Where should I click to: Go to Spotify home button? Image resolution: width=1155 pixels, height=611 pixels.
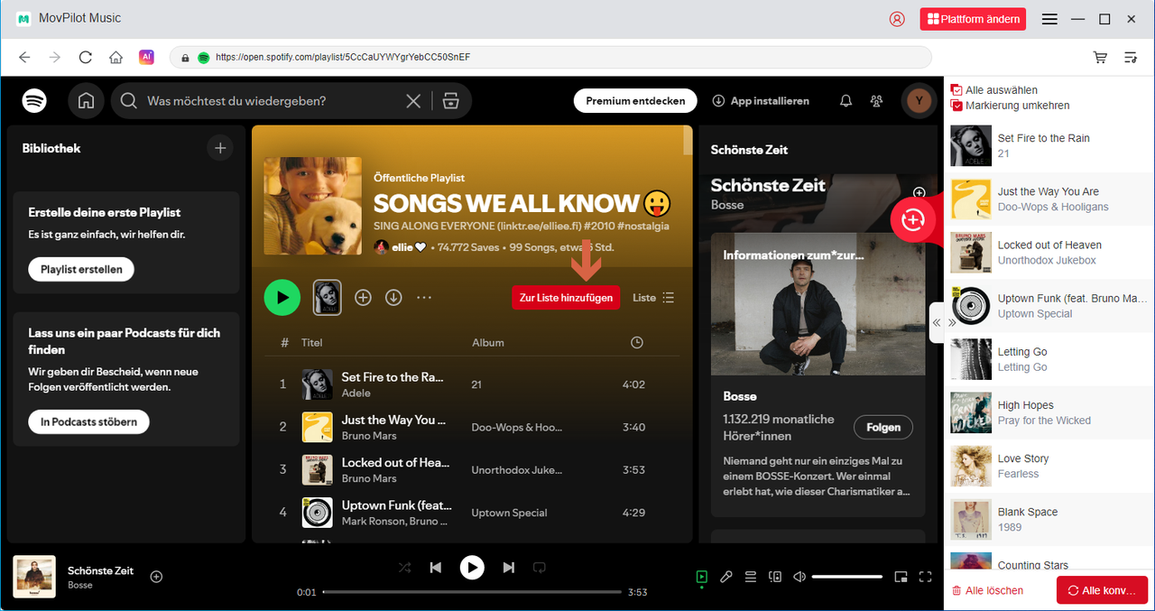tap(86, 101)
